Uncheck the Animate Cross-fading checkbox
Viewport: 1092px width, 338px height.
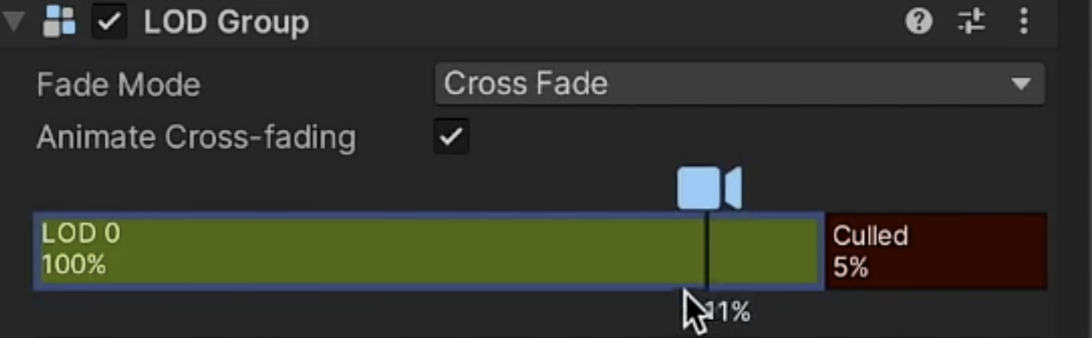(452, 137)
